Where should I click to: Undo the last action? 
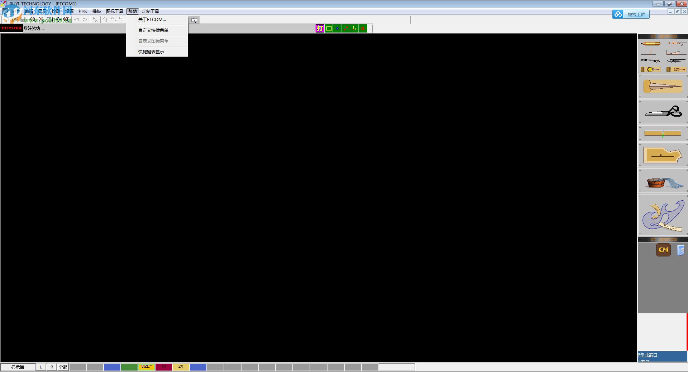coord(76,20)
